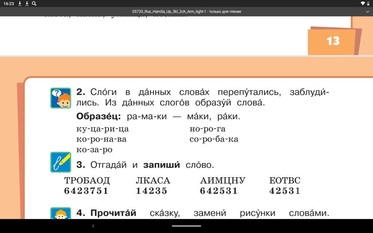The height and width of the screenshot is (233, 373).
Task: Expand the title bar chevron dropdown
Action: (367, 12)
